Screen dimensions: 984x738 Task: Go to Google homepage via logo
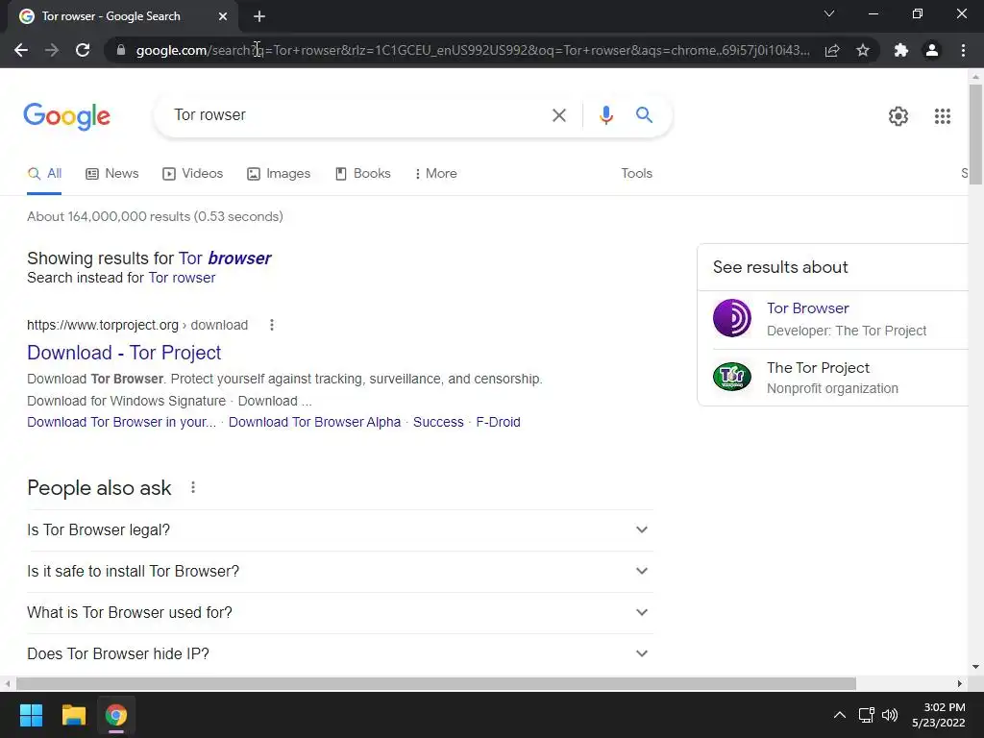pos(66,116)
